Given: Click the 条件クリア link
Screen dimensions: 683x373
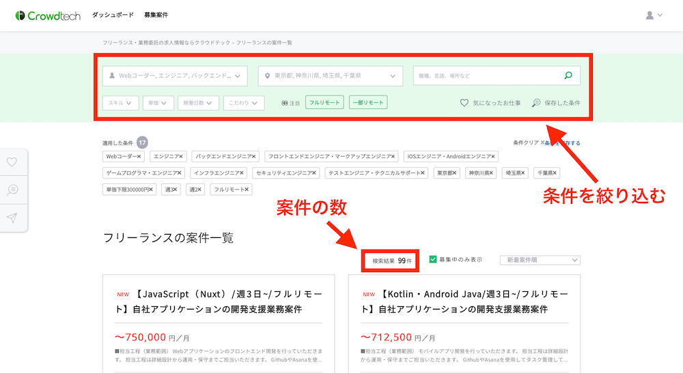Looking at the screenshot, I should click(528, 143).
